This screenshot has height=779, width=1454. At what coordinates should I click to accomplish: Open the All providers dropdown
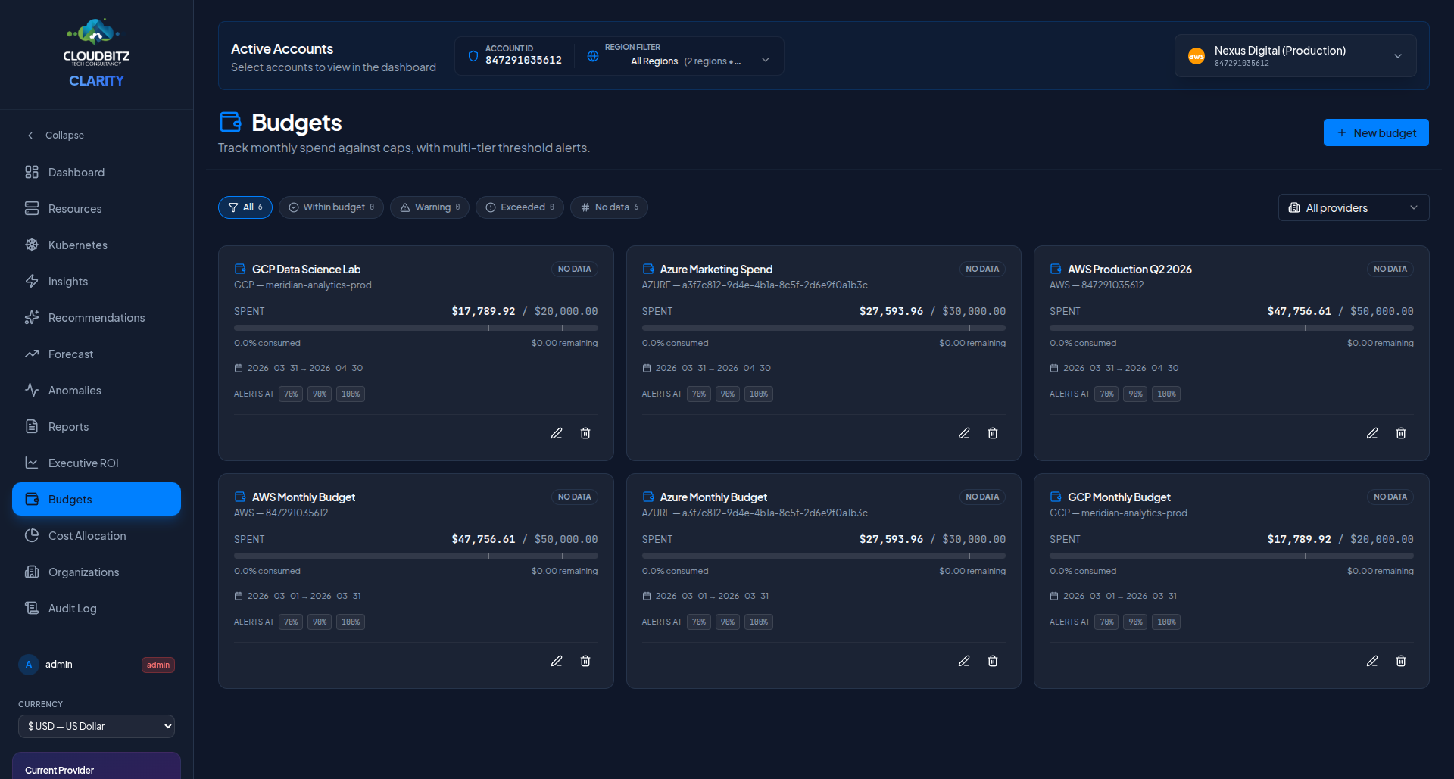click(1353, 207)
